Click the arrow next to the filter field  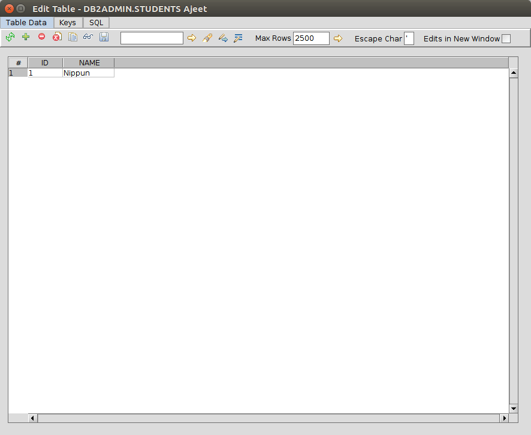tap(192, 38)
